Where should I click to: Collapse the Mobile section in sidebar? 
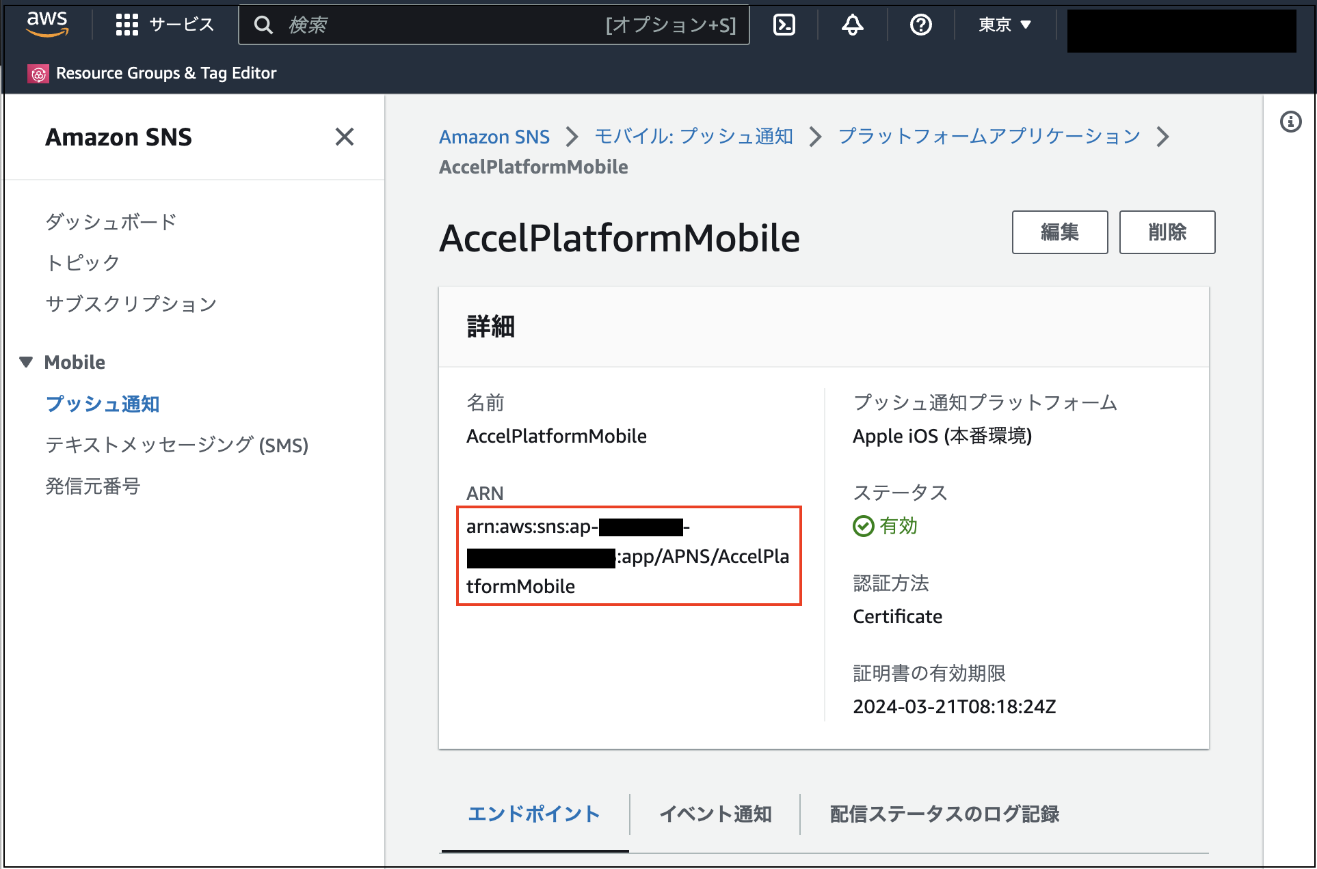point(26,362)
